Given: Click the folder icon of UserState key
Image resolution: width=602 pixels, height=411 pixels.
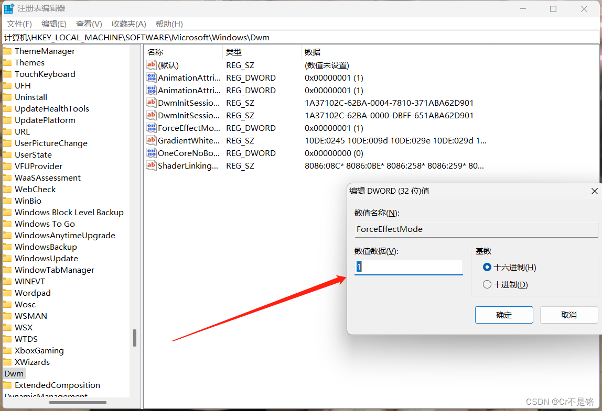Looking at the screenshot, I should (x=7, y=154).
